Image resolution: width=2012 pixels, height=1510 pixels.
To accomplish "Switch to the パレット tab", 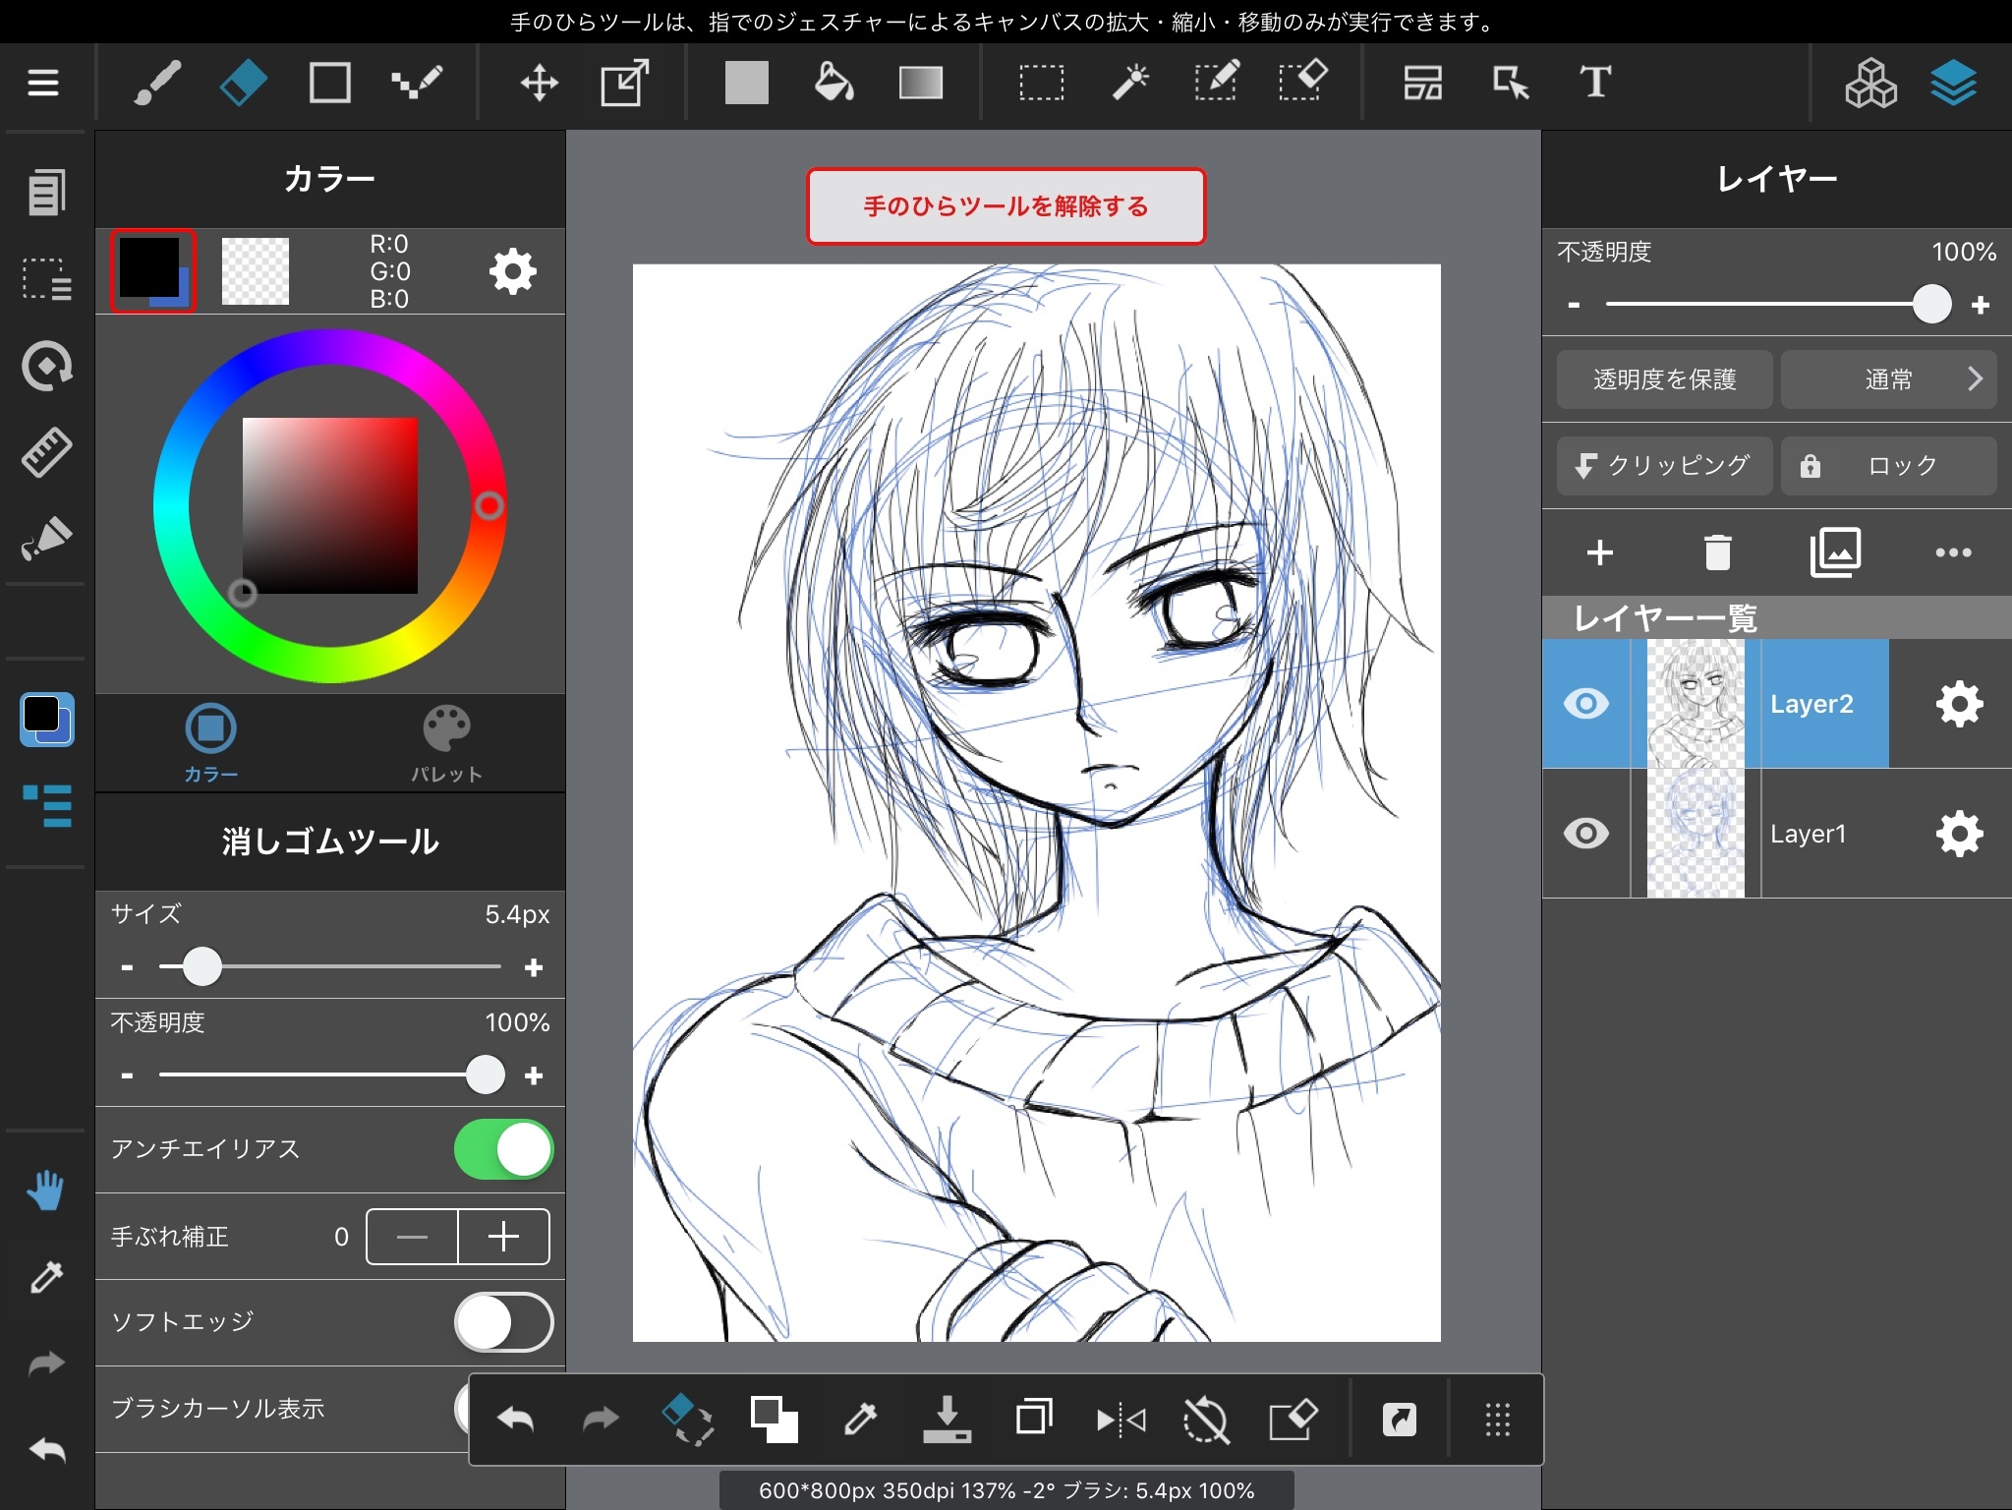I will [x=446, y=744].
